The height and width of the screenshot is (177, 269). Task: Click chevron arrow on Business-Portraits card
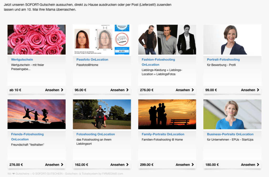pyautogui.click(x=258, y=165)
